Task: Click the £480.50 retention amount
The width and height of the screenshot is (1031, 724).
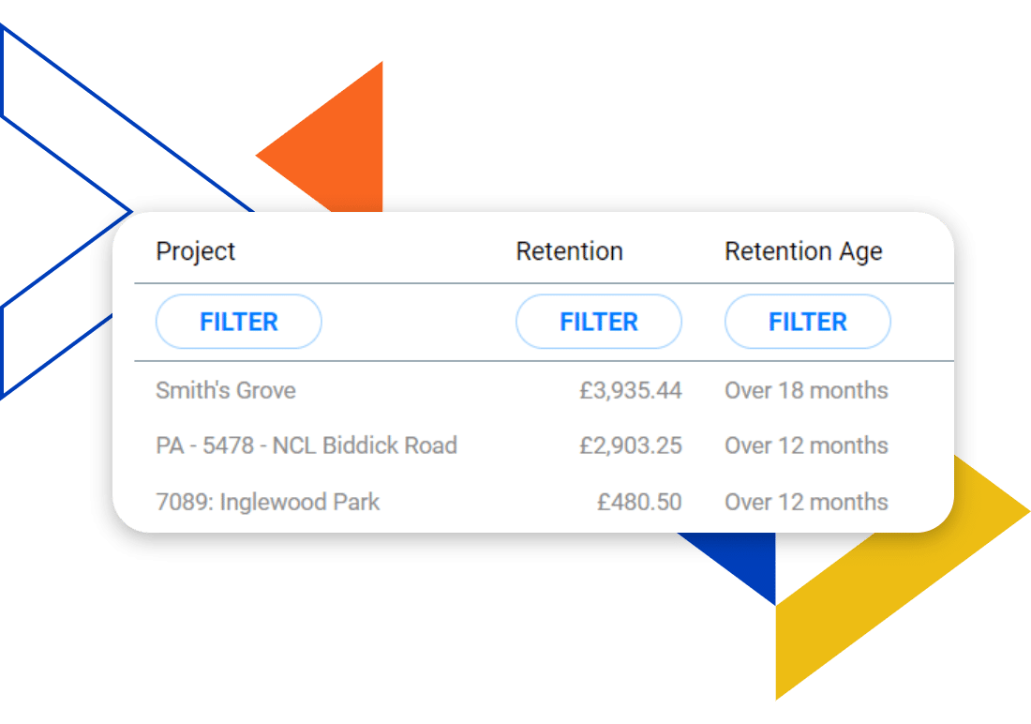Action: pyautogui.click(x=639, y=502)
